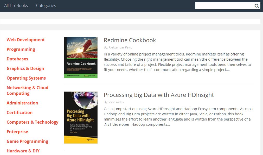Viewport: 263px width, 155px height.
Task: Click inside the search text field
Action: click(x=224, y=6)
